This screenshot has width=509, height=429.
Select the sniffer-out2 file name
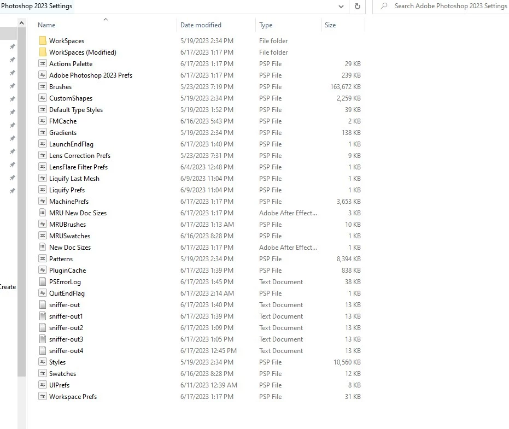(66, 328)
